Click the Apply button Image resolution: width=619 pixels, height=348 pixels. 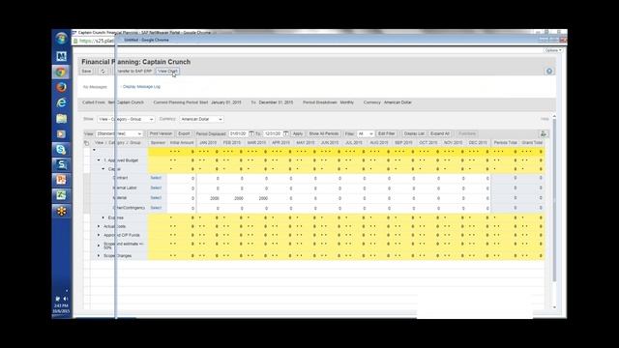pyautogui.click(x=298, y=133)
